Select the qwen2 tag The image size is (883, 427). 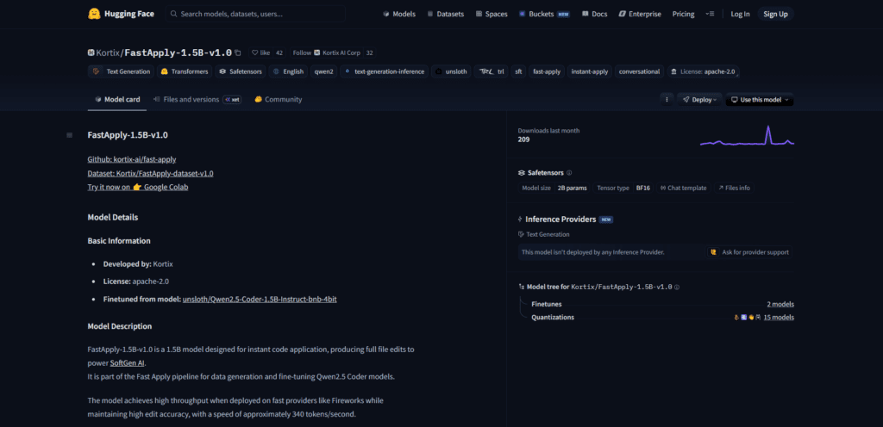click(x=324, y=71)
